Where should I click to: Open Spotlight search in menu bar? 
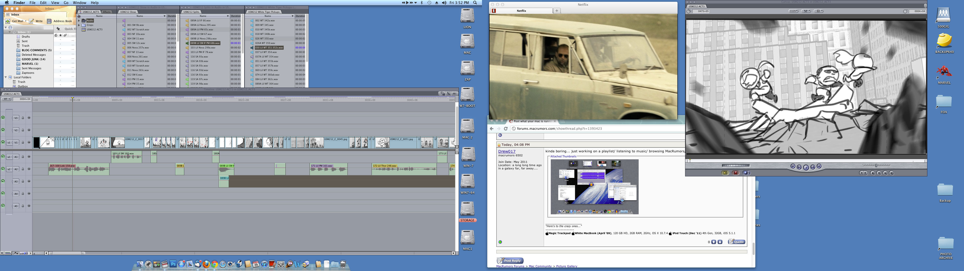point(475,3)
